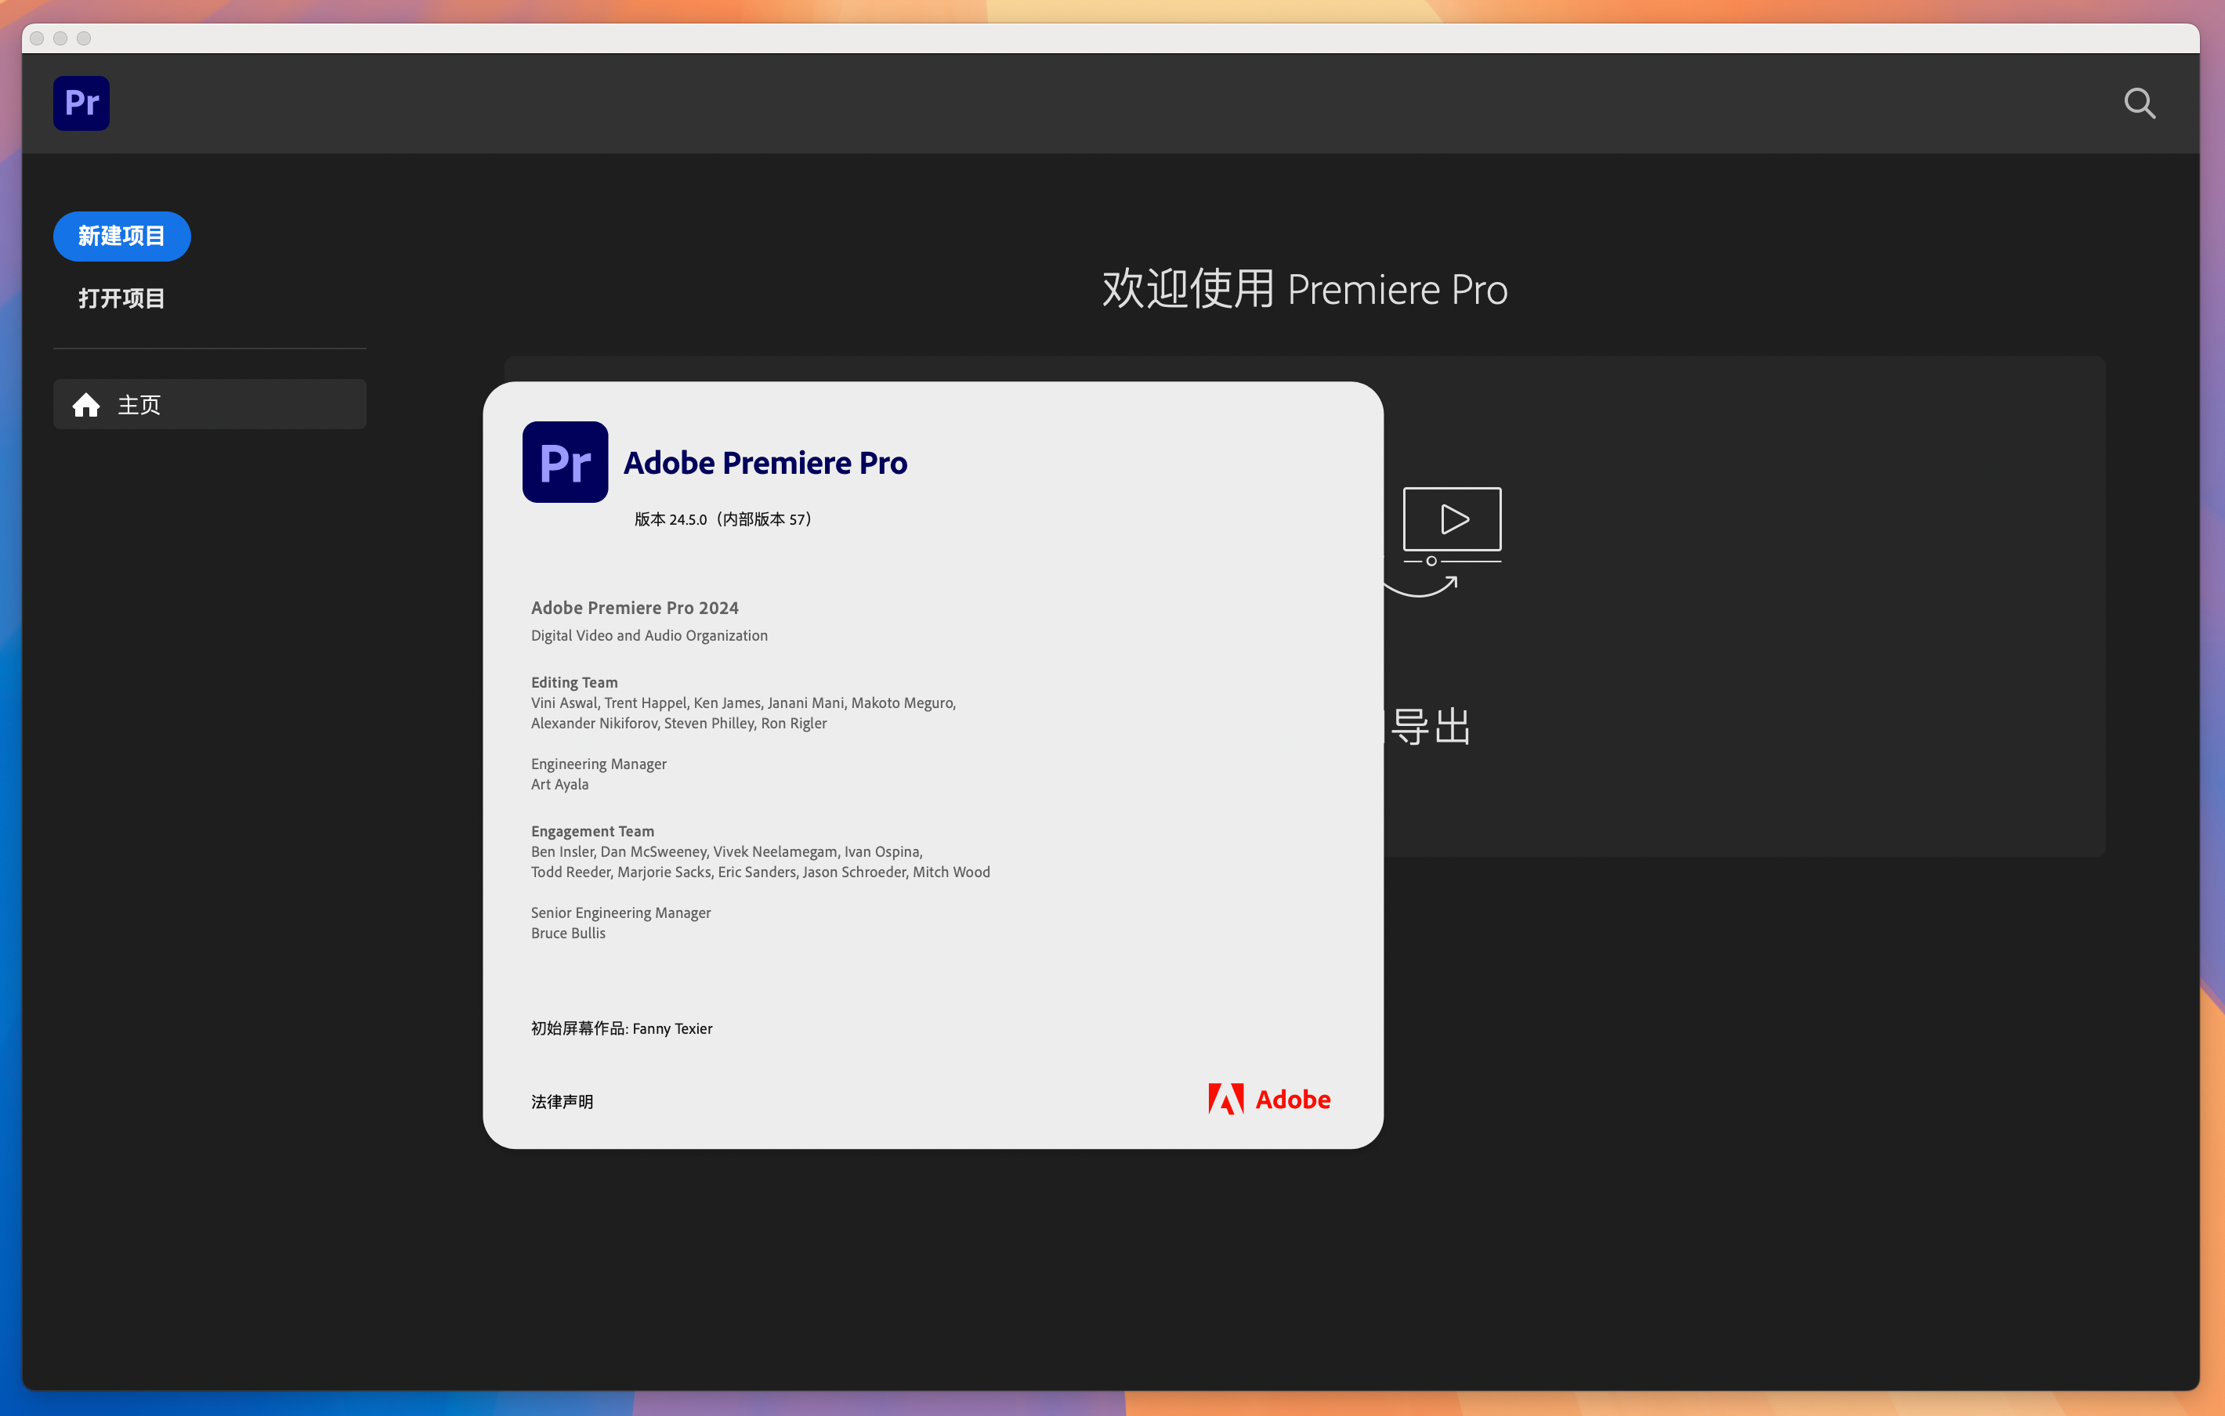
Task: Click the Editing Team heading
Action: [x=573, y=683]
